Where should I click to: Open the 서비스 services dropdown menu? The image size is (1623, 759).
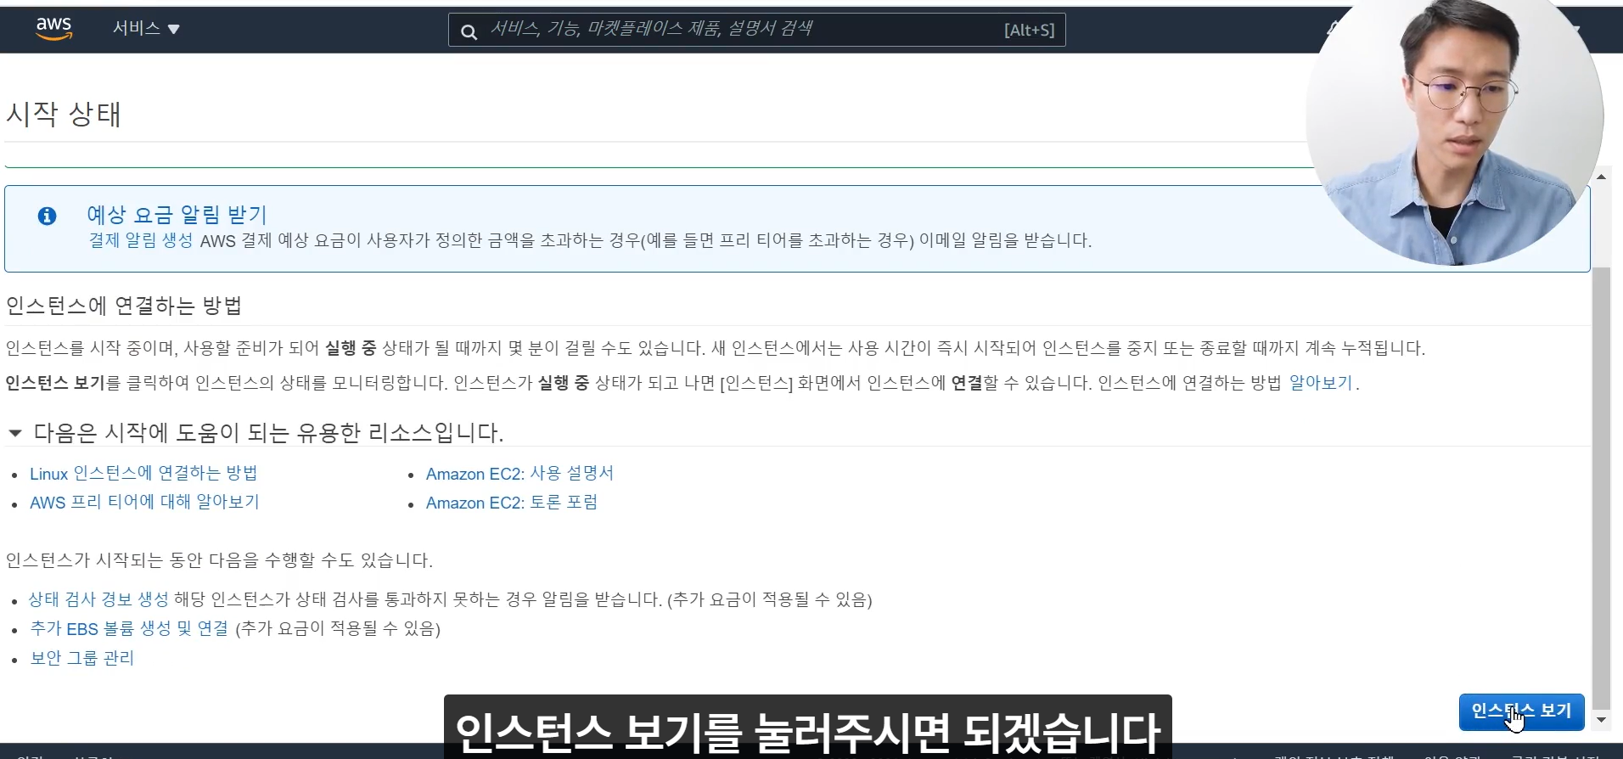(146, 28)
